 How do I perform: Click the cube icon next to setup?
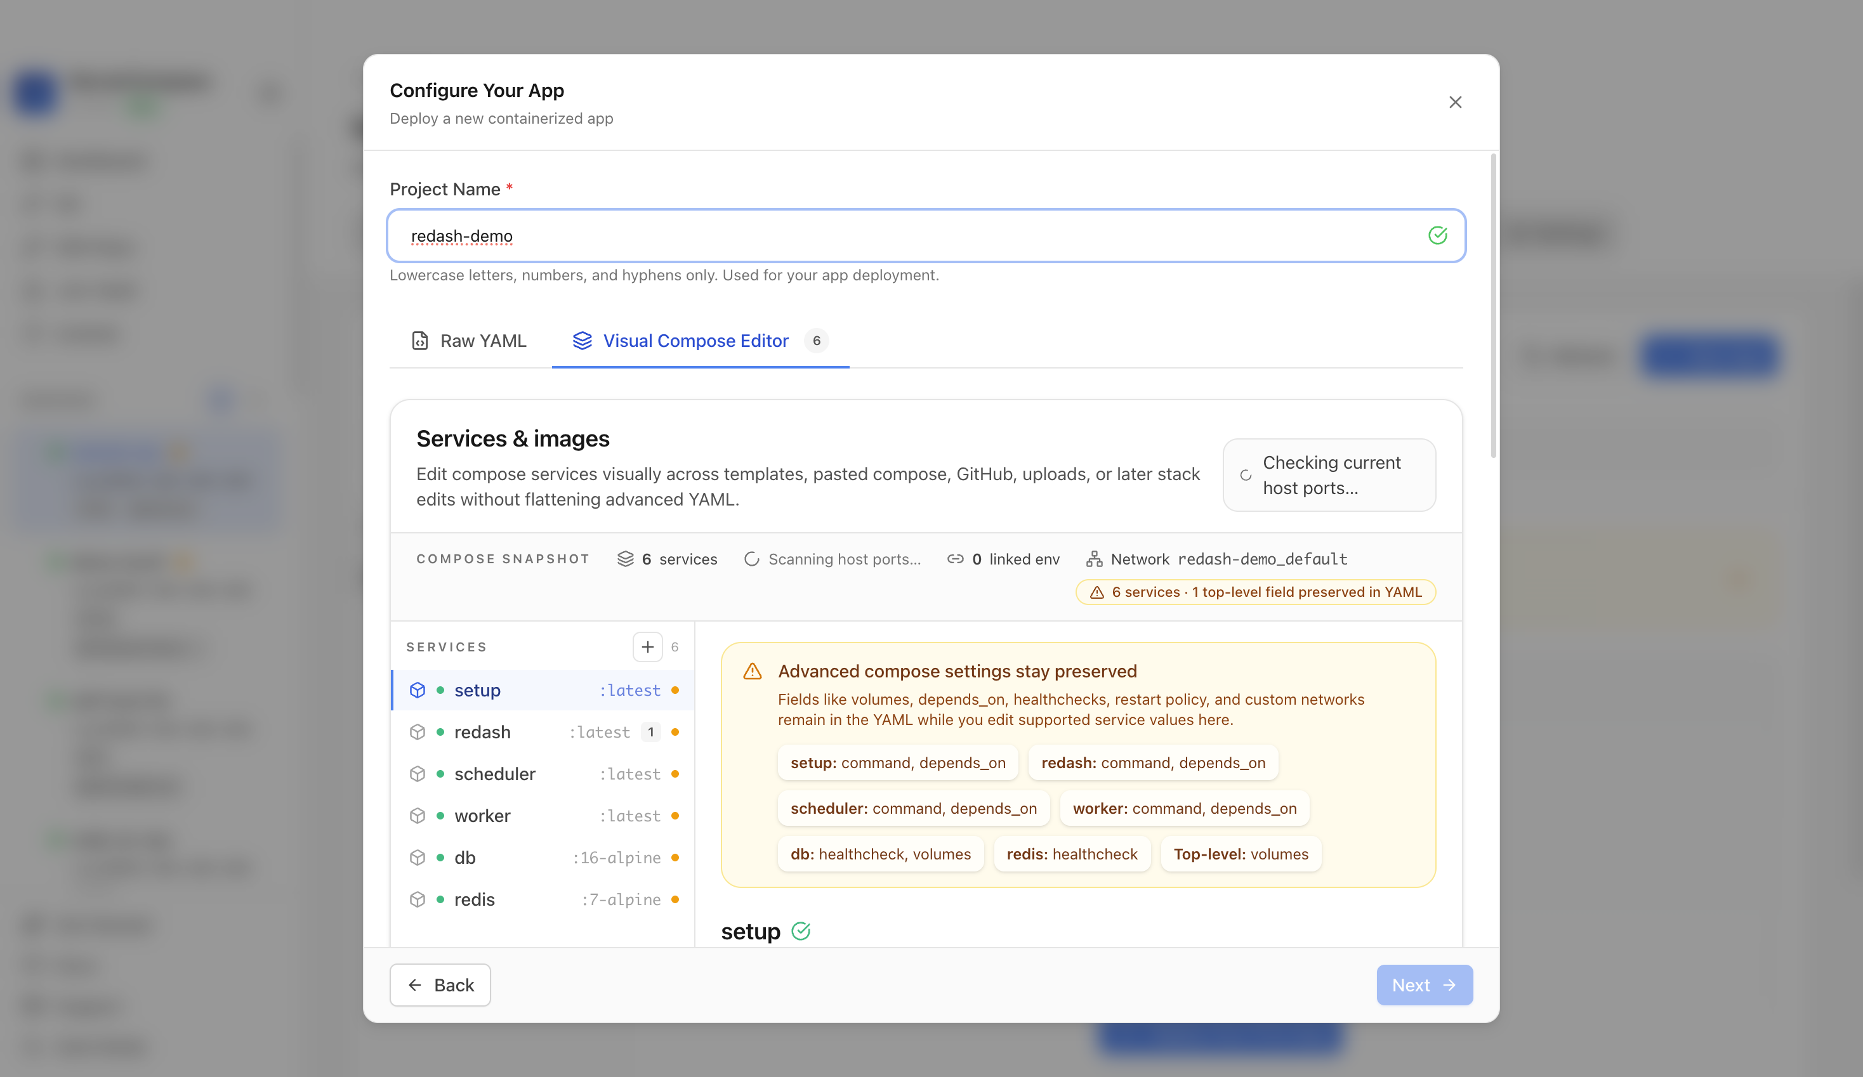[418, 690]
